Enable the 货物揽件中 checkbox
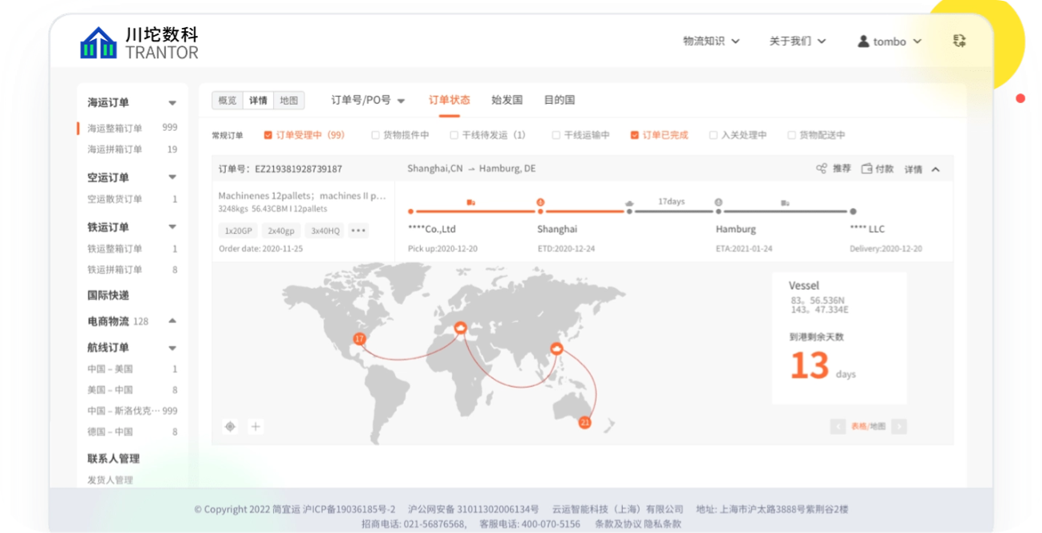The image size is (1042, 533). pyautogui.click(x=375, y=136)
